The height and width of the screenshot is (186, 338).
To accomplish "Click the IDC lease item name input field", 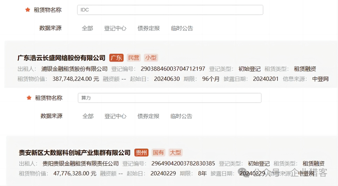I will pyautogui.click(x=170, y=10).
